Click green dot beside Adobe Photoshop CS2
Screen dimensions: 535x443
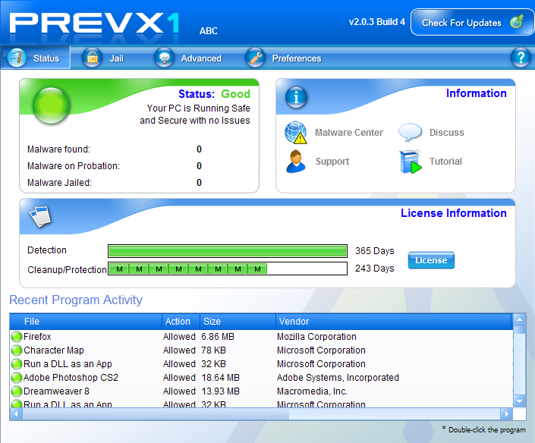[17, 378]
